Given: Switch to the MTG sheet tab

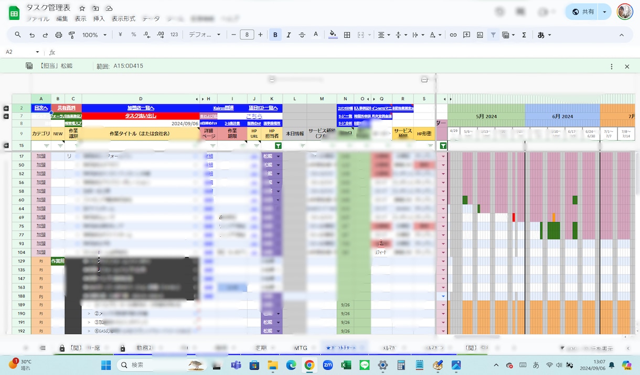Looking at the screenshot, I should tap(301, 348).
